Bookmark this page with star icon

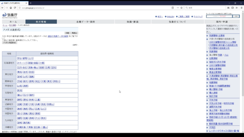(182, 8)
